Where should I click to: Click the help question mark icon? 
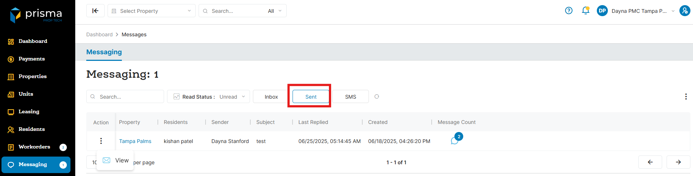[569, 11]
